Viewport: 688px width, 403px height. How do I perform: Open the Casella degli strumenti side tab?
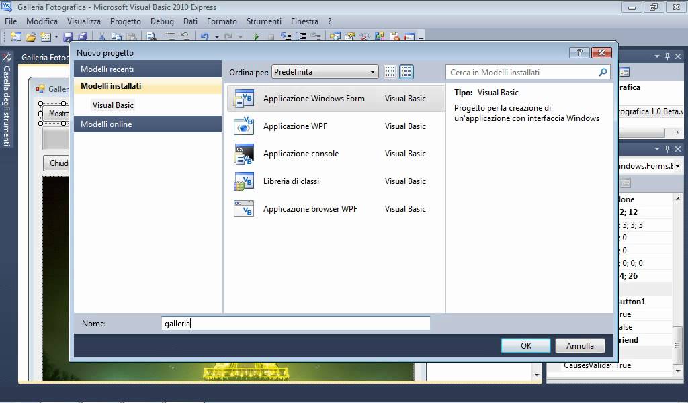point(7,101)
